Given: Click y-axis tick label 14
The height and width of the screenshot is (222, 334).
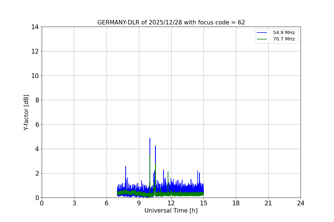Looking at the screenshot, I should tap(35, 27).
